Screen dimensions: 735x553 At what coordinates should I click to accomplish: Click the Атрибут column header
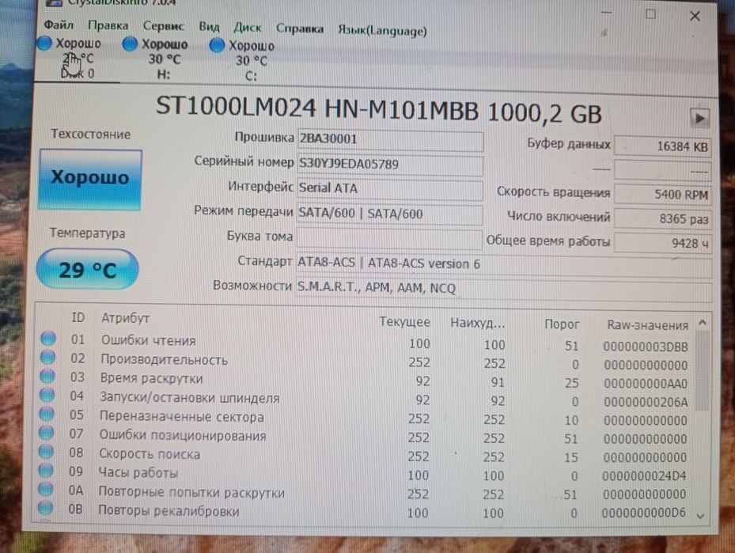pos(125,319)
